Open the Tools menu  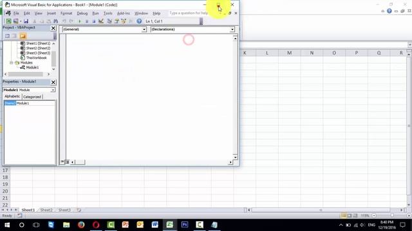tap(108, 13)
